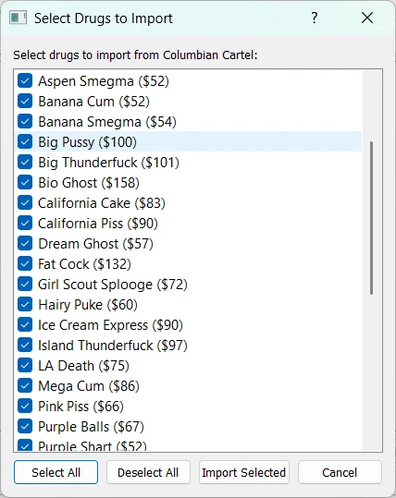Uncheck the Aspen Smegma checkbox

[25, 80]
